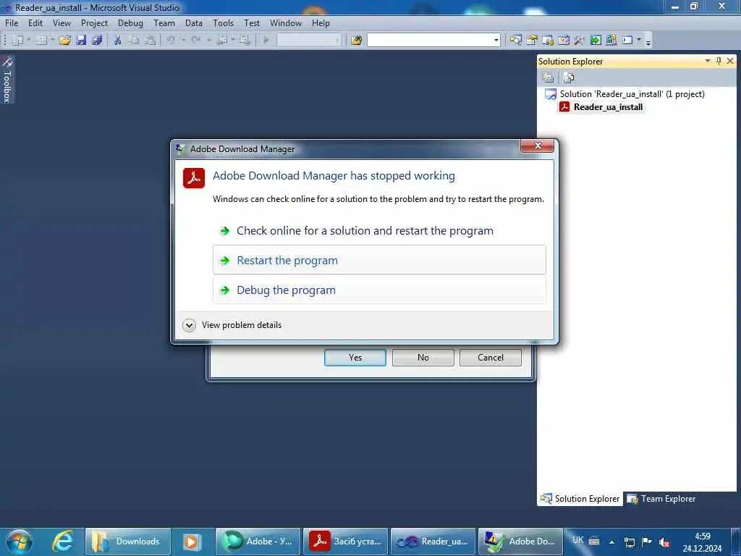741x556 pixels.
Task: Open the Add New Item dropdown arrow
Action: coord(52,41)
